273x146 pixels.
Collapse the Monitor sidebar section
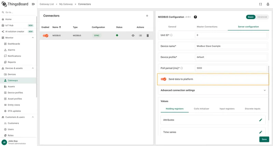(33, 38)
